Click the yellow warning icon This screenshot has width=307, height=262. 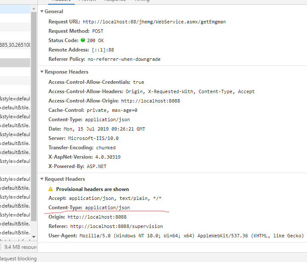(51, 189)
